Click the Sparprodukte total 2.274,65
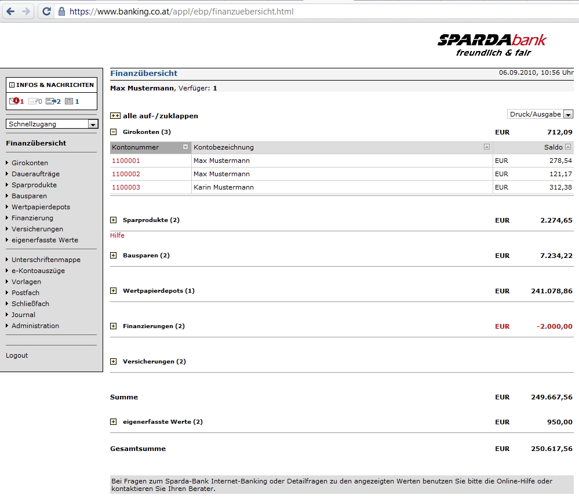The height and width of the screenshot is (502, 579). (x=556, y=220)
